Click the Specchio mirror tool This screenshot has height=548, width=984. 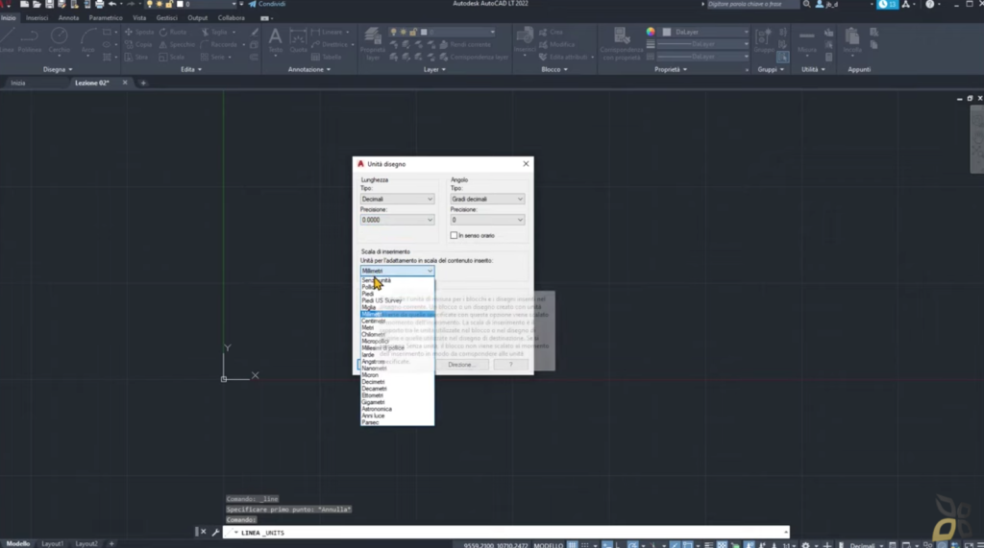coord(177,44)
